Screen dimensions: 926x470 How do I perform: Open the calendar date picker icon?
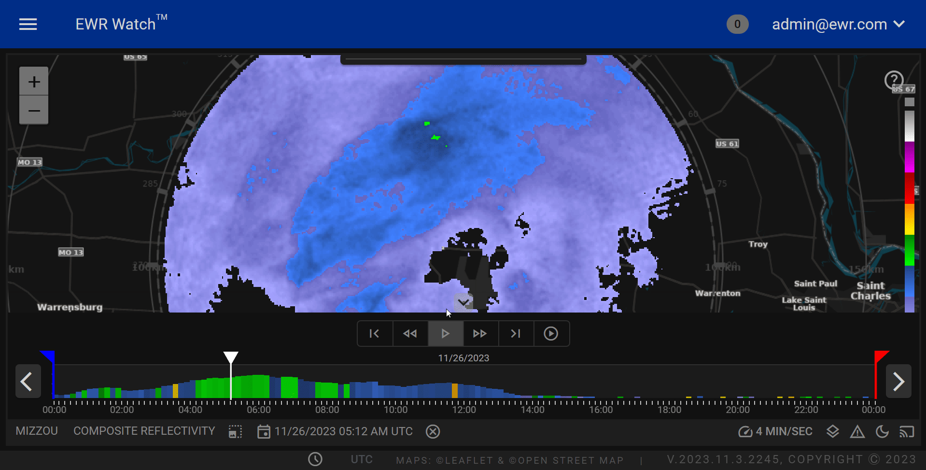coord(264,431)
